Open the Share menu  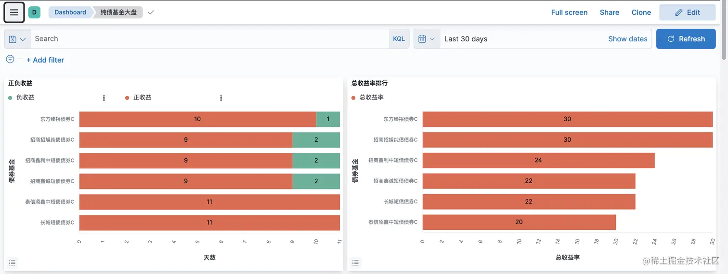click(609, 12)
